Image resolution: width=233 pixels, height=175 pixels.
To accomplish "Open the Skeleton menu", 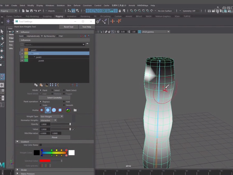I will 61,5.
